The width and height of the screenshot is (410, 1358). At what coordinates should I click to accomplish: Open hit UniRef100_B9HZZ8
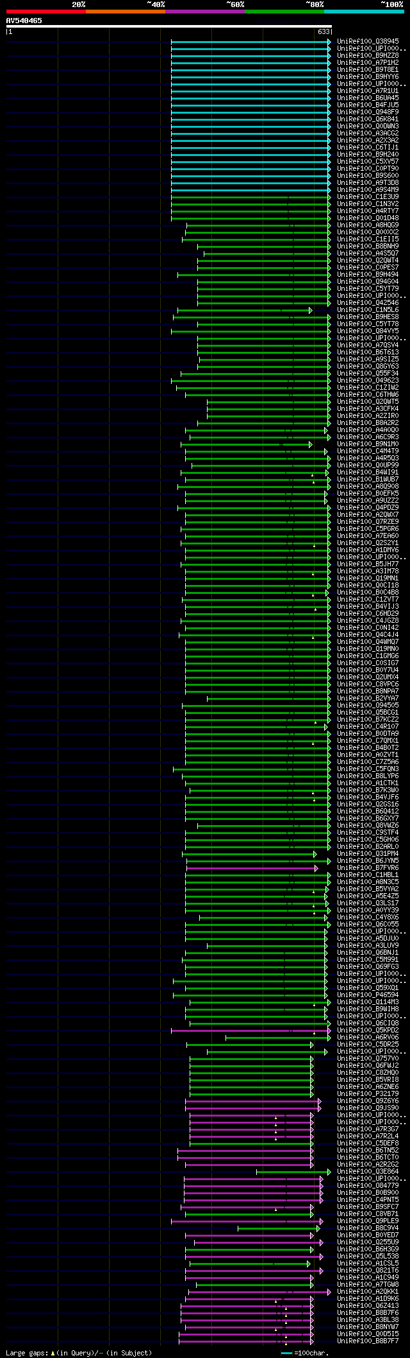368,56
